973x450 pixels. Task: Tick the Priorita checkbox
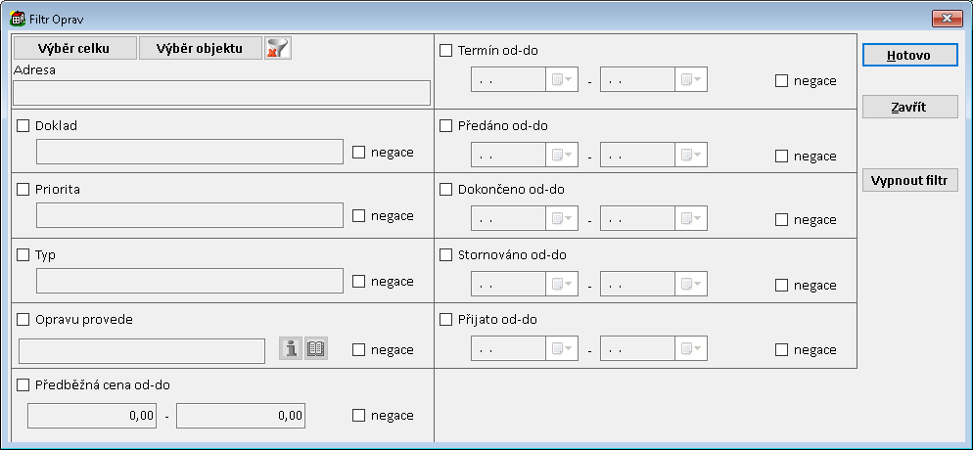(23, 190)
